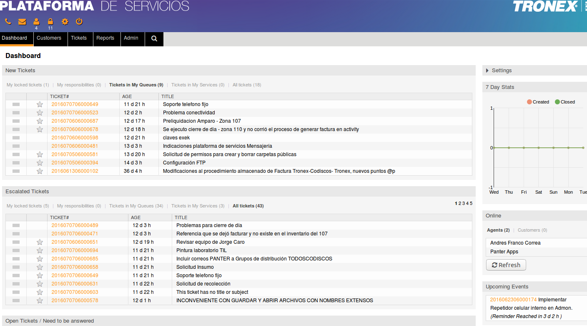587x326 pixels.
Task: Star the 'Problema conectividad' ticket
Action: (40, 113)
